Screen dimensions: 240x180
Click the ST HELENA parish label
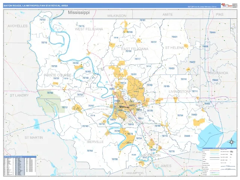point(174,48)
